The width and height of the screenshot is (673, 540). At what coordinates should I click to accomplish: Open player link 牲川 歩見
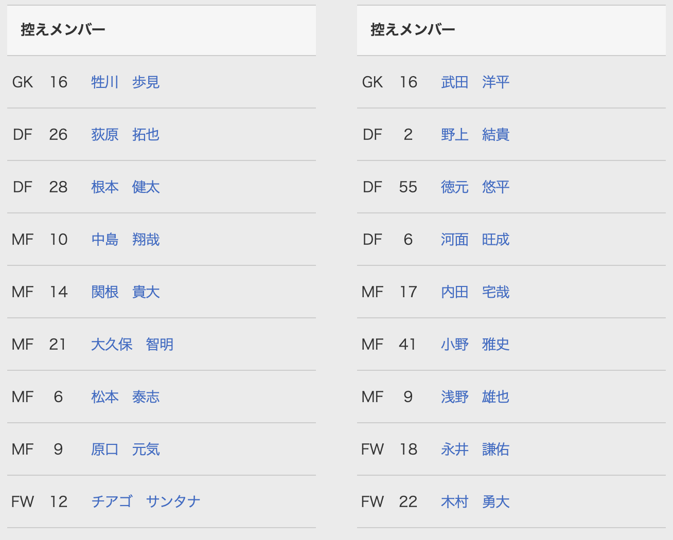pos(125,82)
